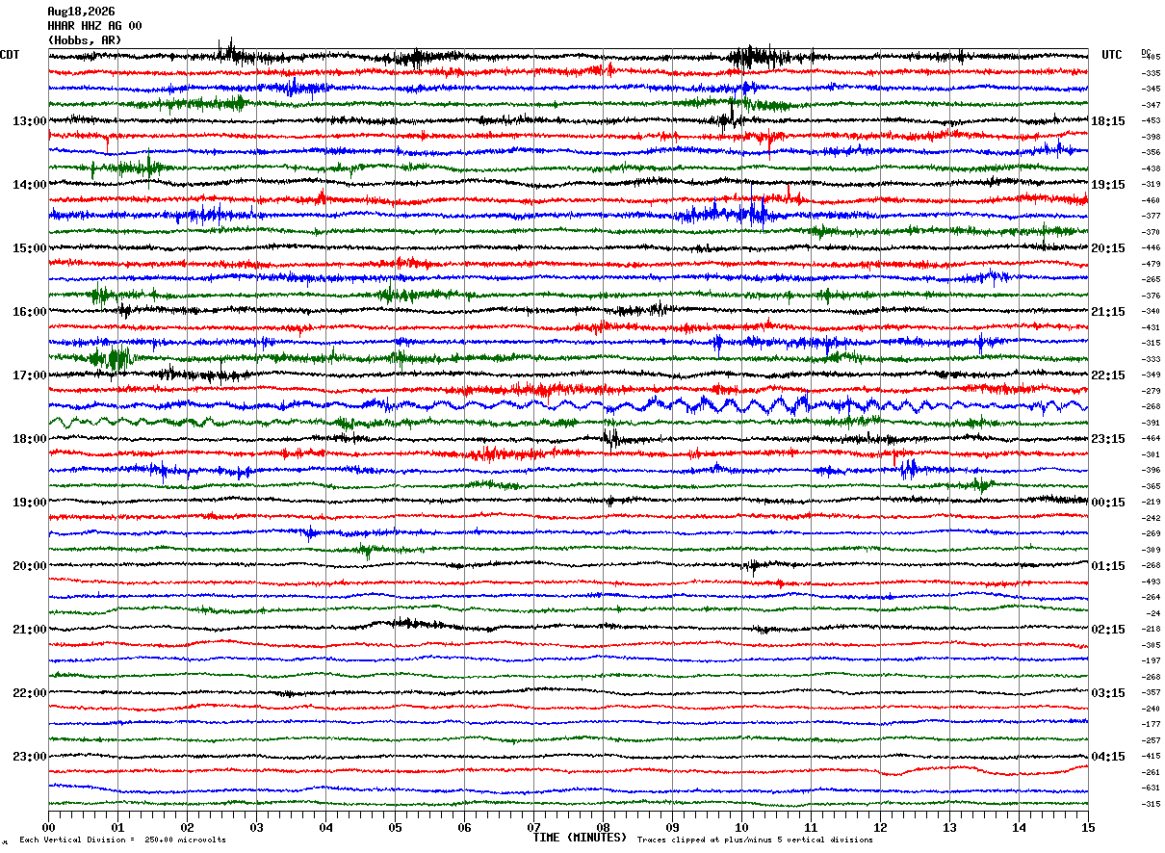The image size is (1165, 853).
Task: Click the DC offset value -464
Action: tap(1151, 439)
